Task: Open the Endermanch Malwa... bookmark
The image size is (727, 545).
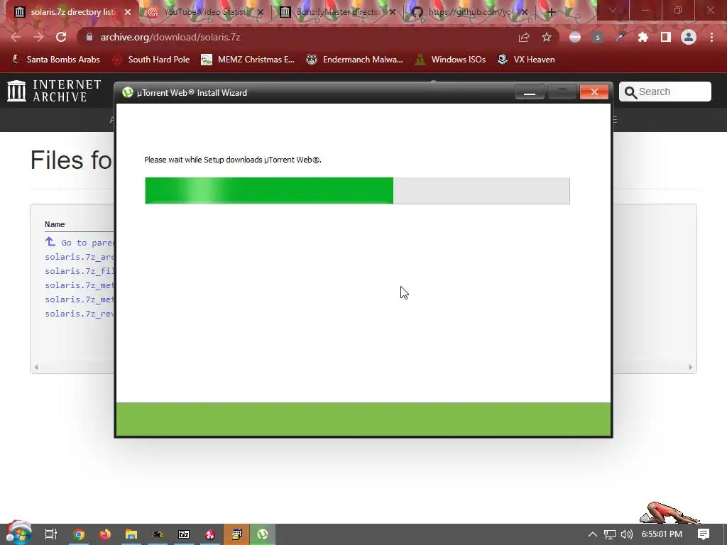Action: 355,60
